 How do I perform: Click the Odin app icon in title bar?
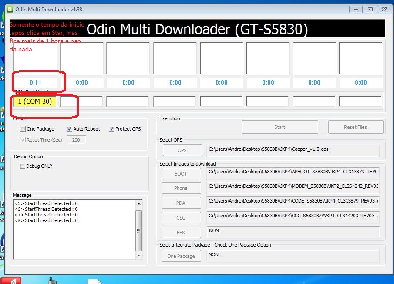coord(10,9)
